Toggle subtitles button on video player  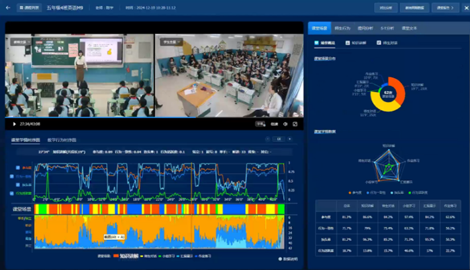(261, 124)
